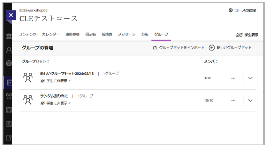Open the 分析 tab
This screenshot has width=266, height=146.
(145, 34)
